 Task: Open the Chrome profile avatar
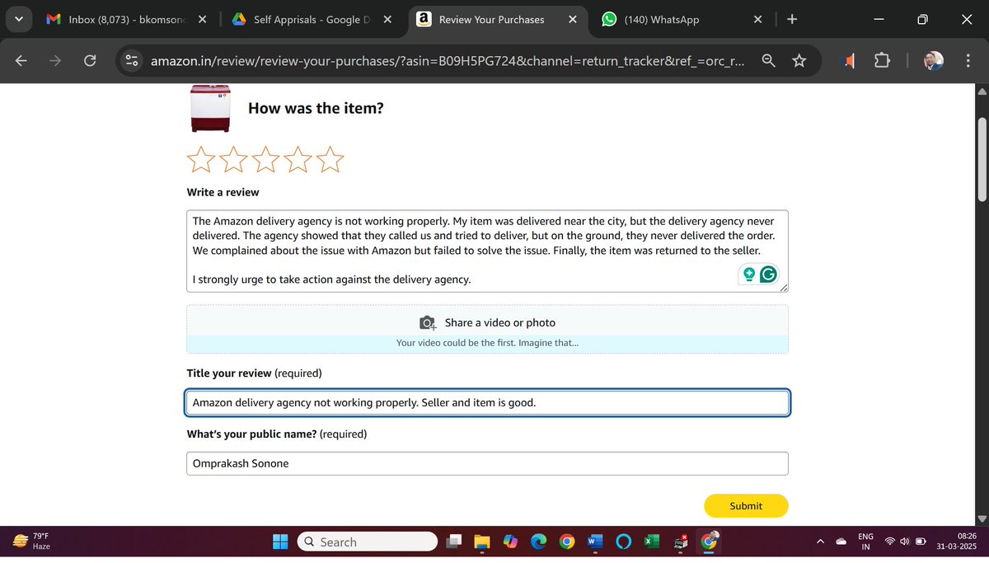[x=934, y=60]
